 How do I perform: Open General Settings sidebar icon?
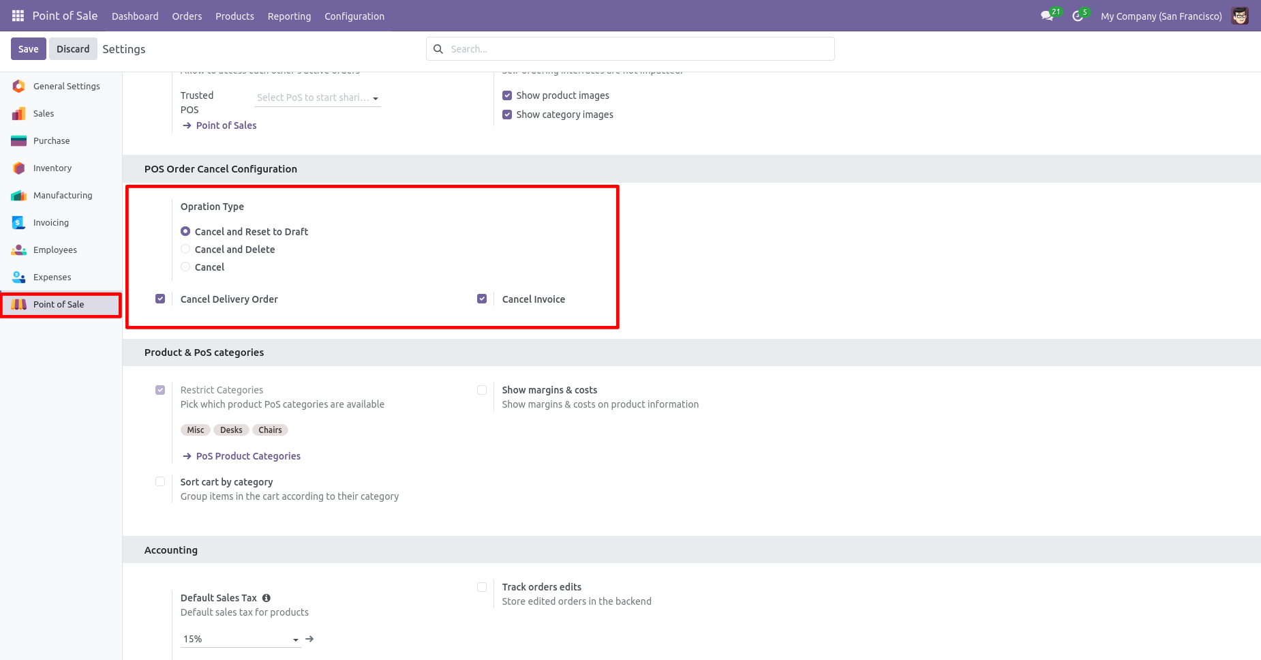(x=19, y=86)
